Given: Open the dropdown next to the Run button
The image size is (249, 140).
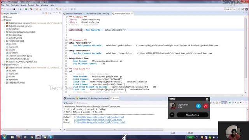Looking at the screenshot, I should click(x=28, y=9).
